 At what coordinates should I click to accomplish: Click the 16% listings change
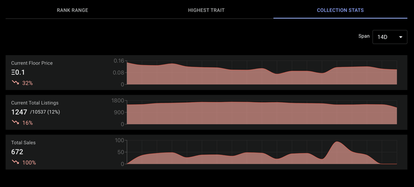point(27,123)
